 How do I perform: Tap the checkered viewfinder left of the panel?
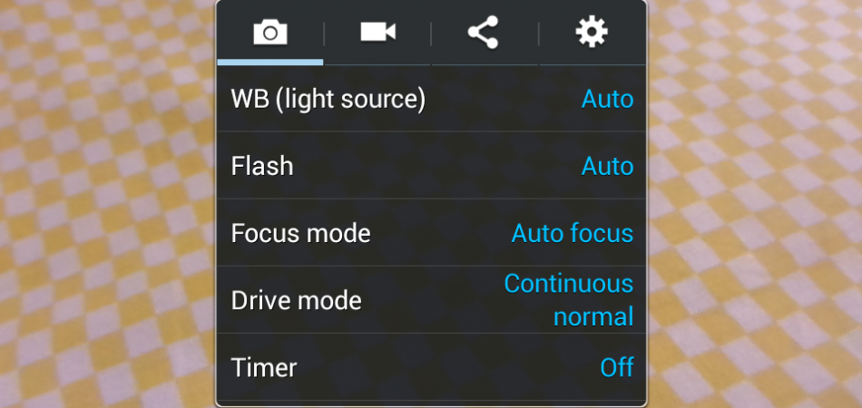tap(107, 204)
